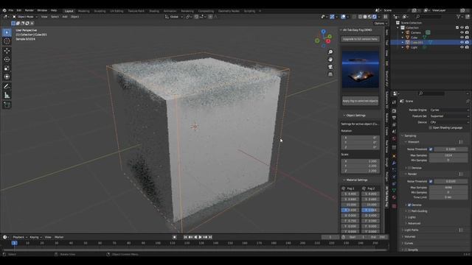Select the Measure tool
The height and width of the screenshot is (265, 472).
(7, 95)
